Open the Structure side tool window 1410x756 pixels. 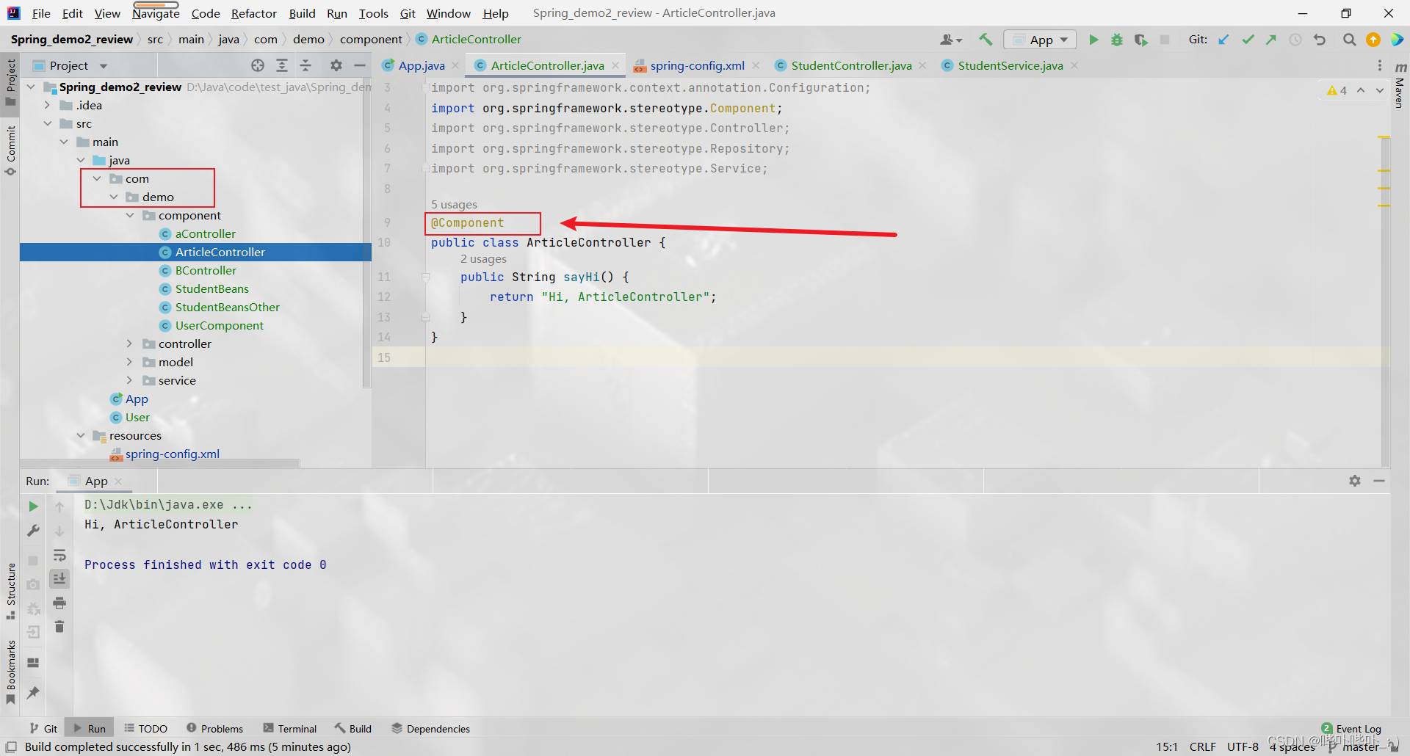coord(10,591)
